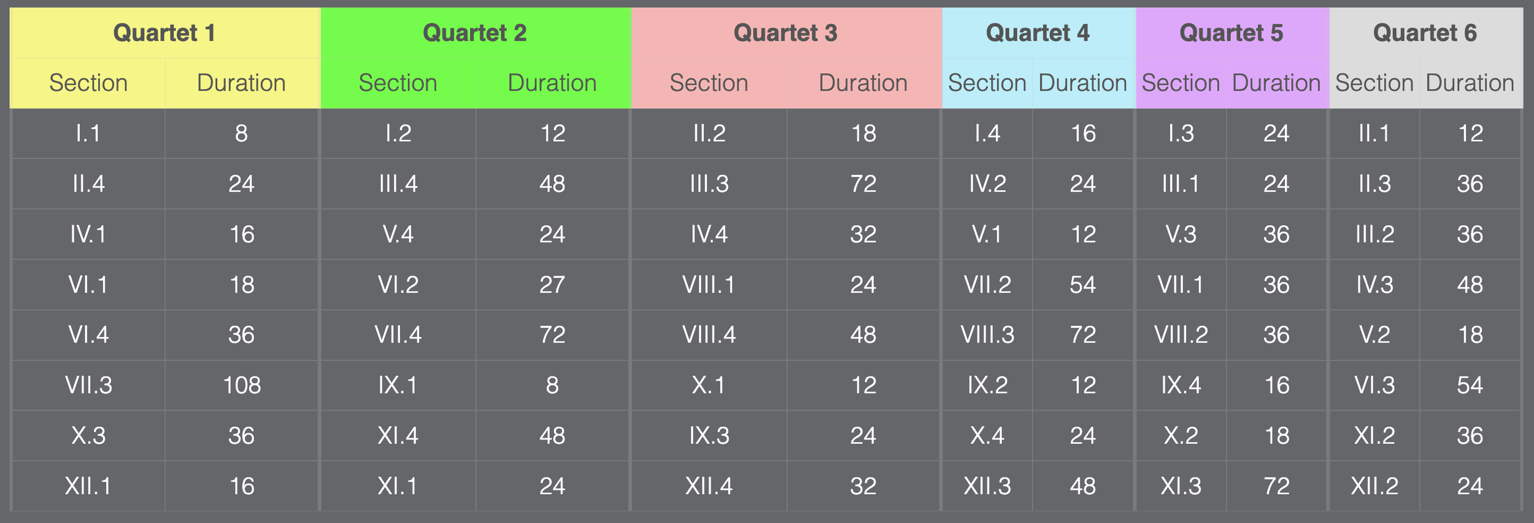Viewport: 1534px width, 523px height.
Task: Click section cell IX.4 in Quartet 5
Action: tap(1181, 385)
